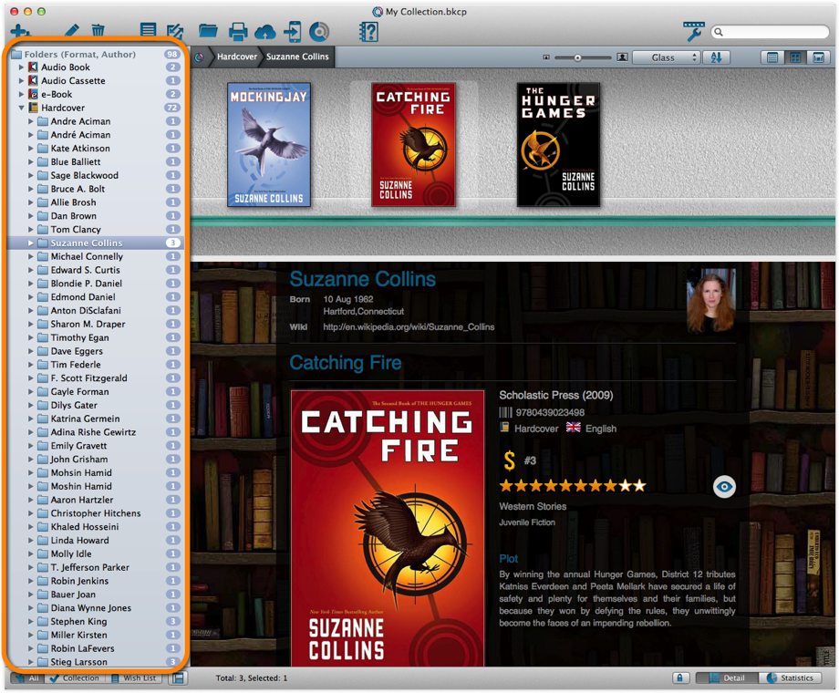
Task: Expand the e-Book folder
Action: point(21,94)
